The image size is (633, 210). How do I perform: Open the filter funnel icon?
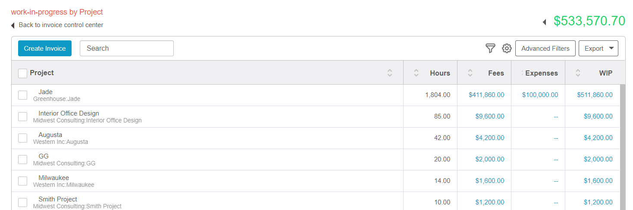(490, 49)
